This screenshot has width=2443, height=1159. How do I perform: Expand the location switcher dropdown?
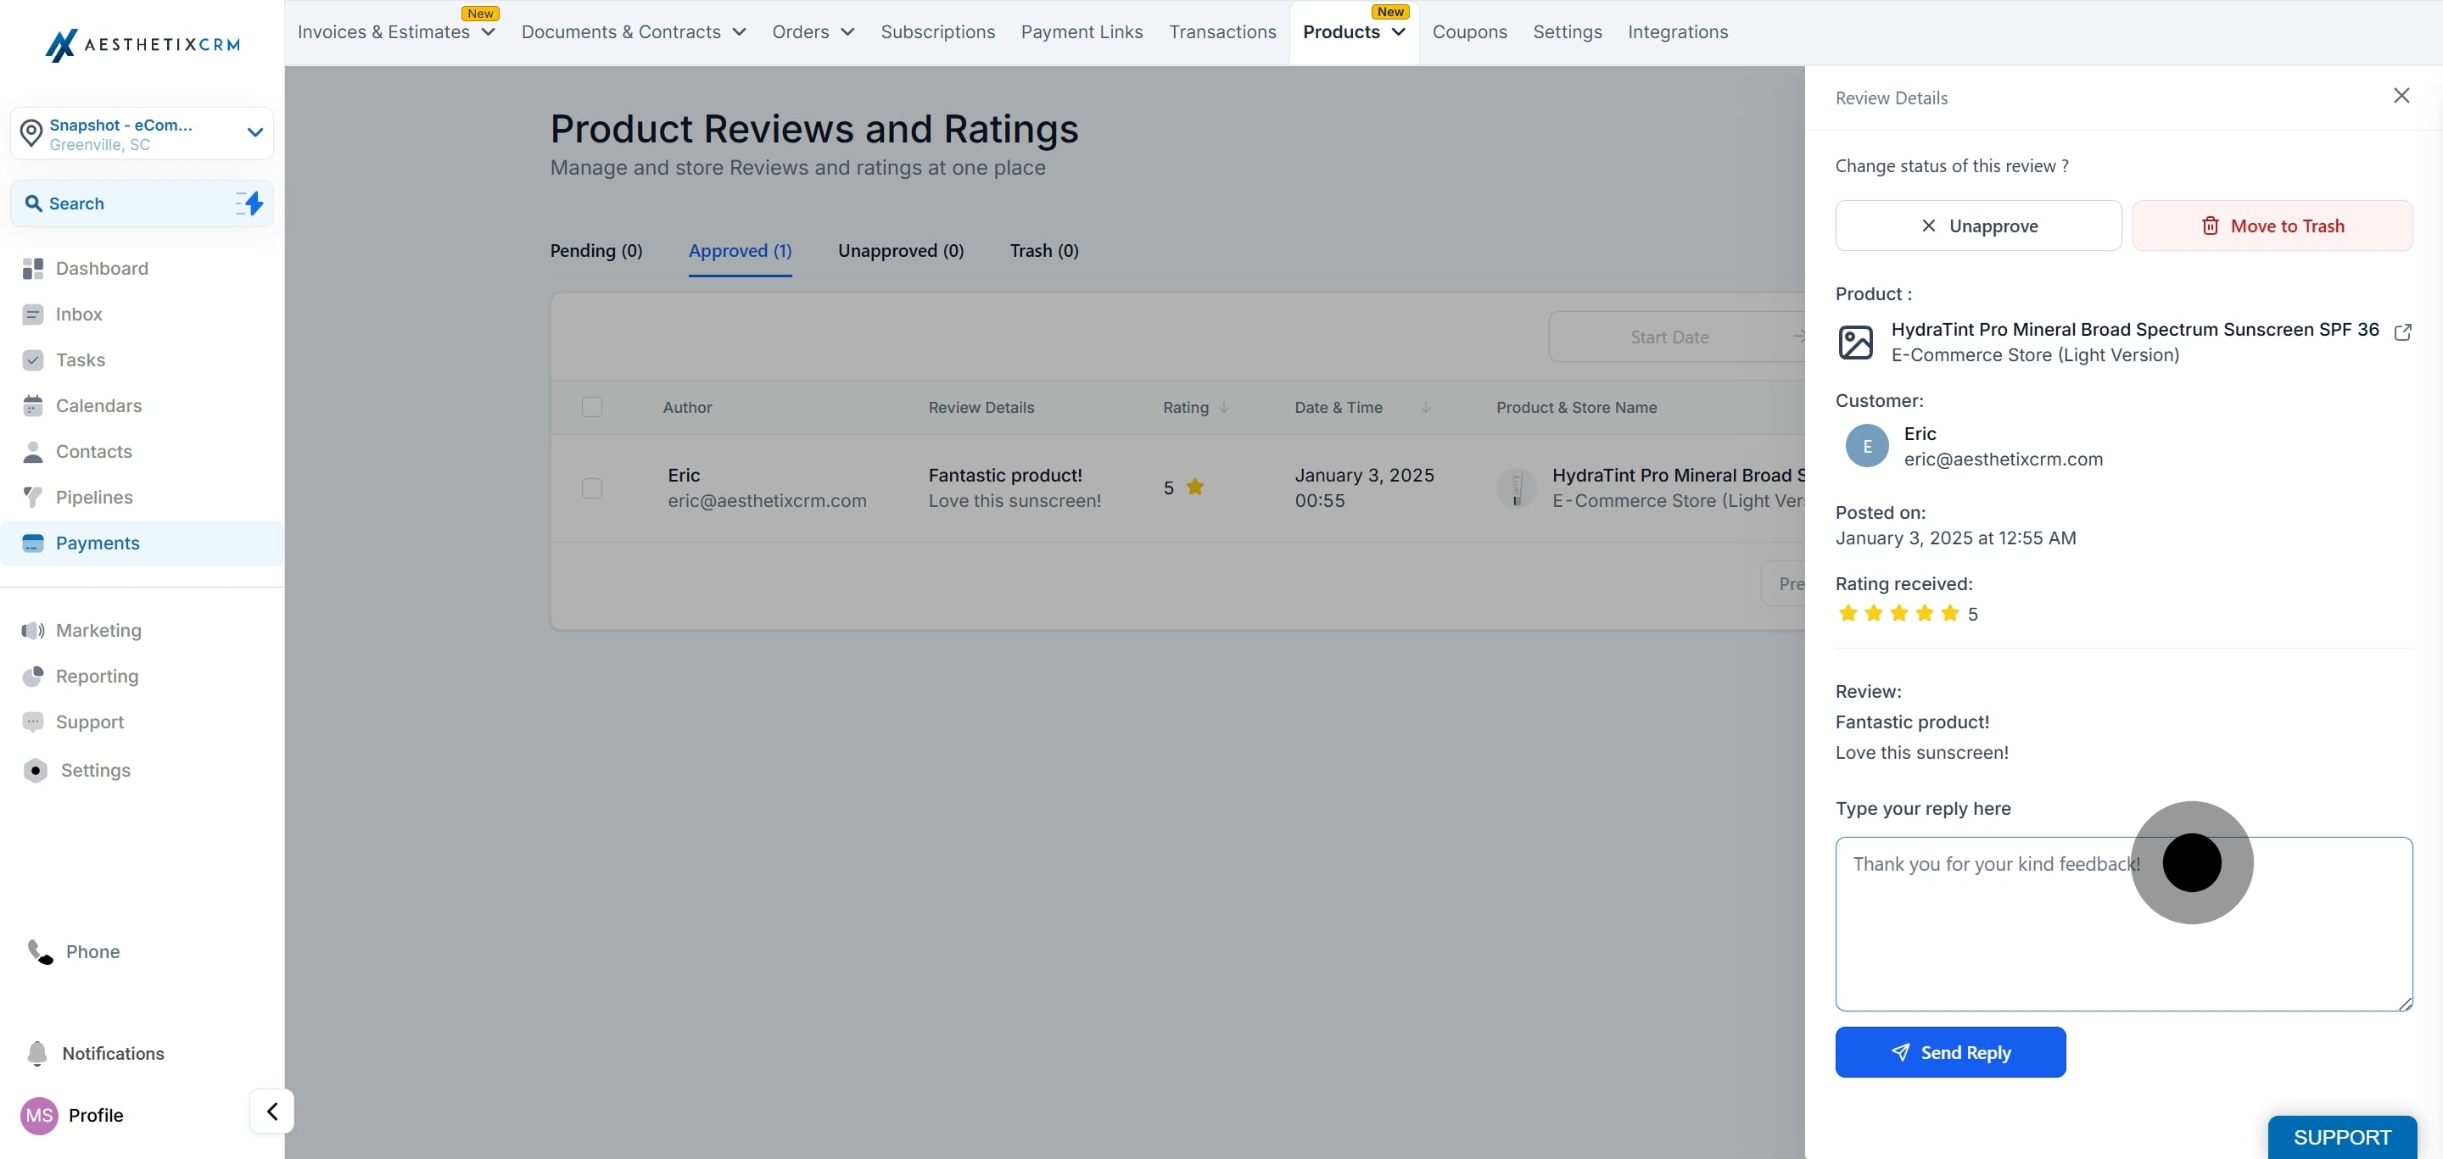[254, 132]
